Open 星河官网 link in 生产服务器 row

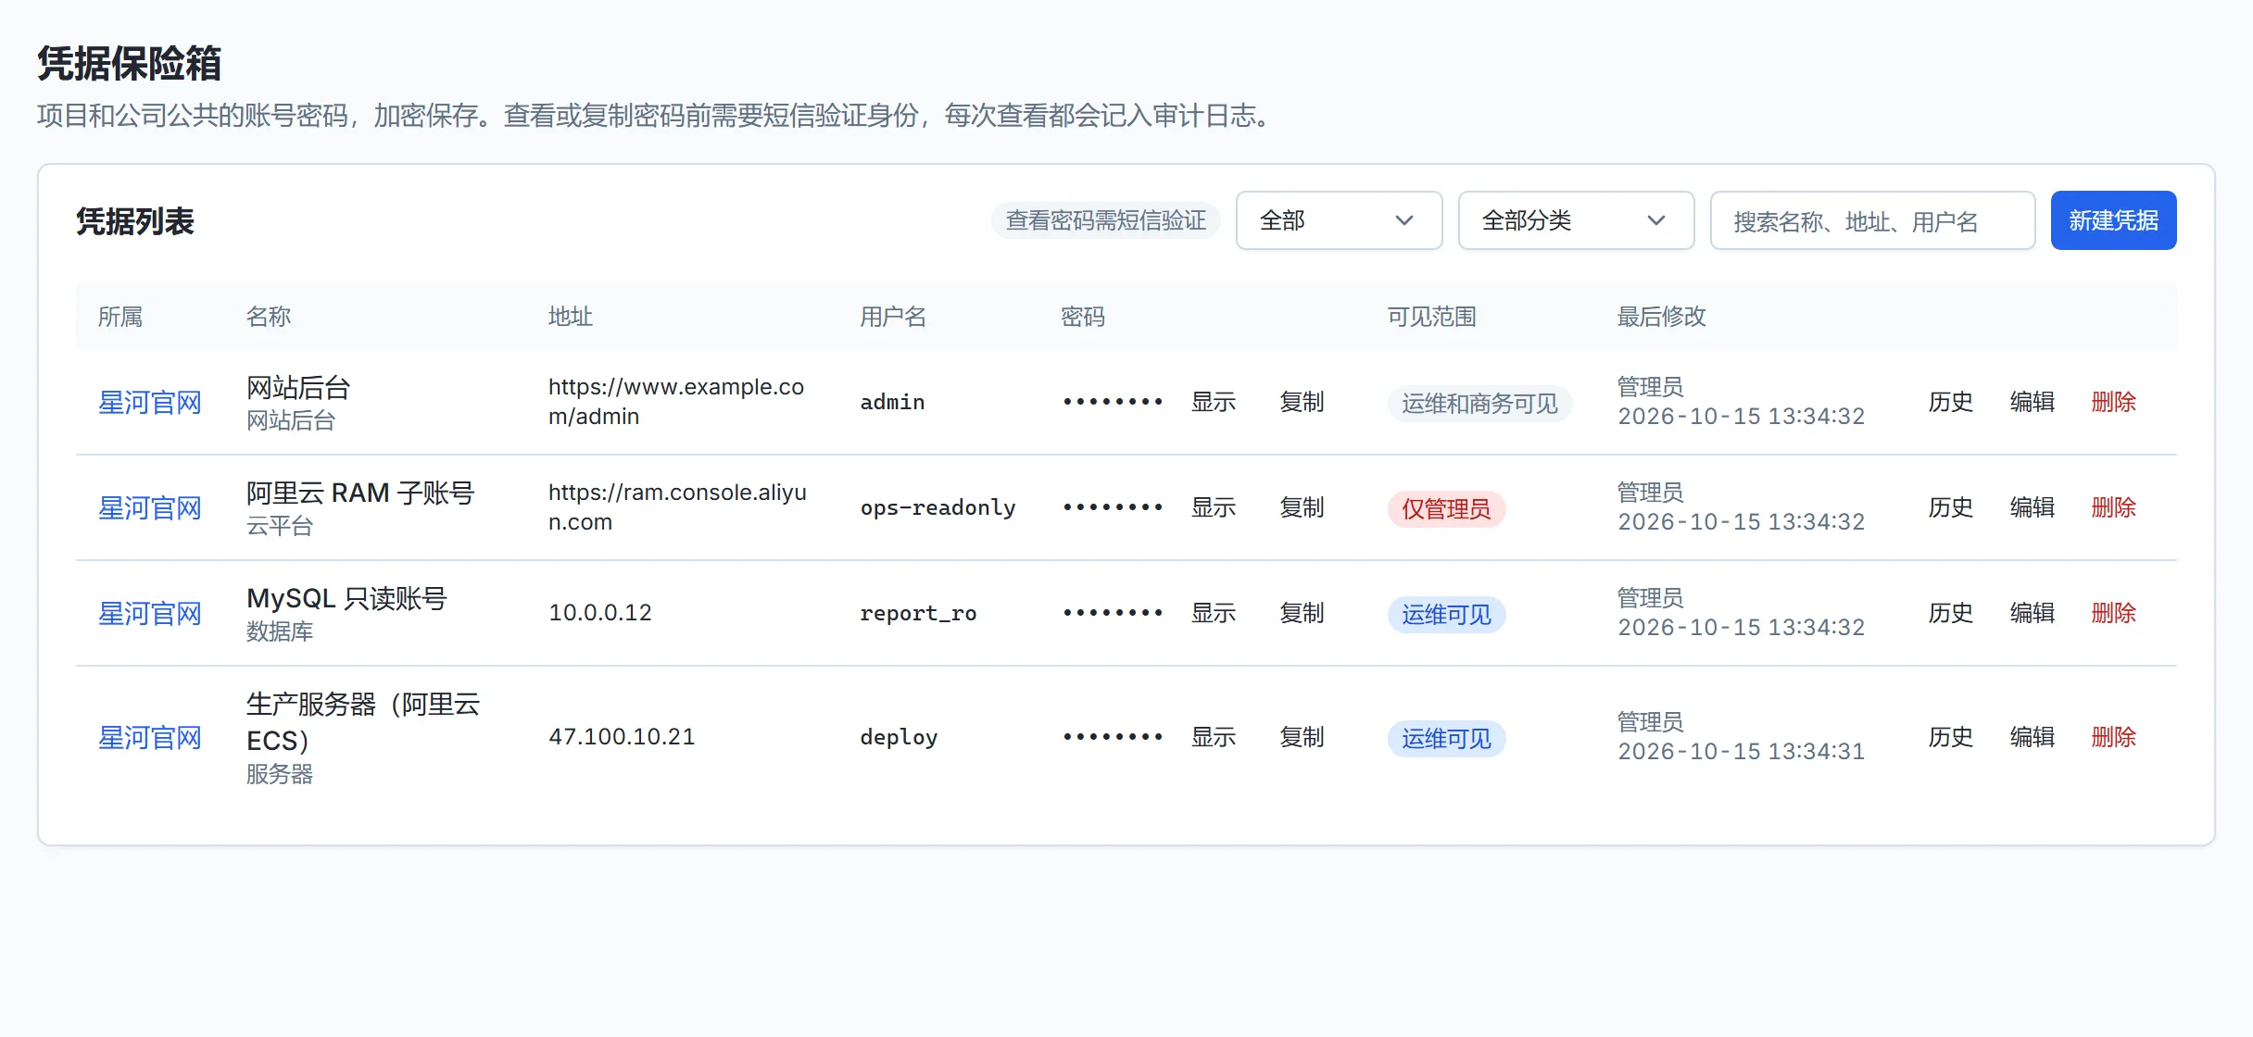pos(150,738)
